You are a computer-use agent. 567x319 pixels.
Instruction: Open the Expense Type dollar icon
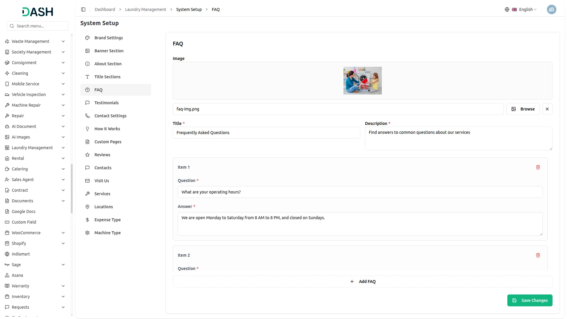tap(87, 220)
